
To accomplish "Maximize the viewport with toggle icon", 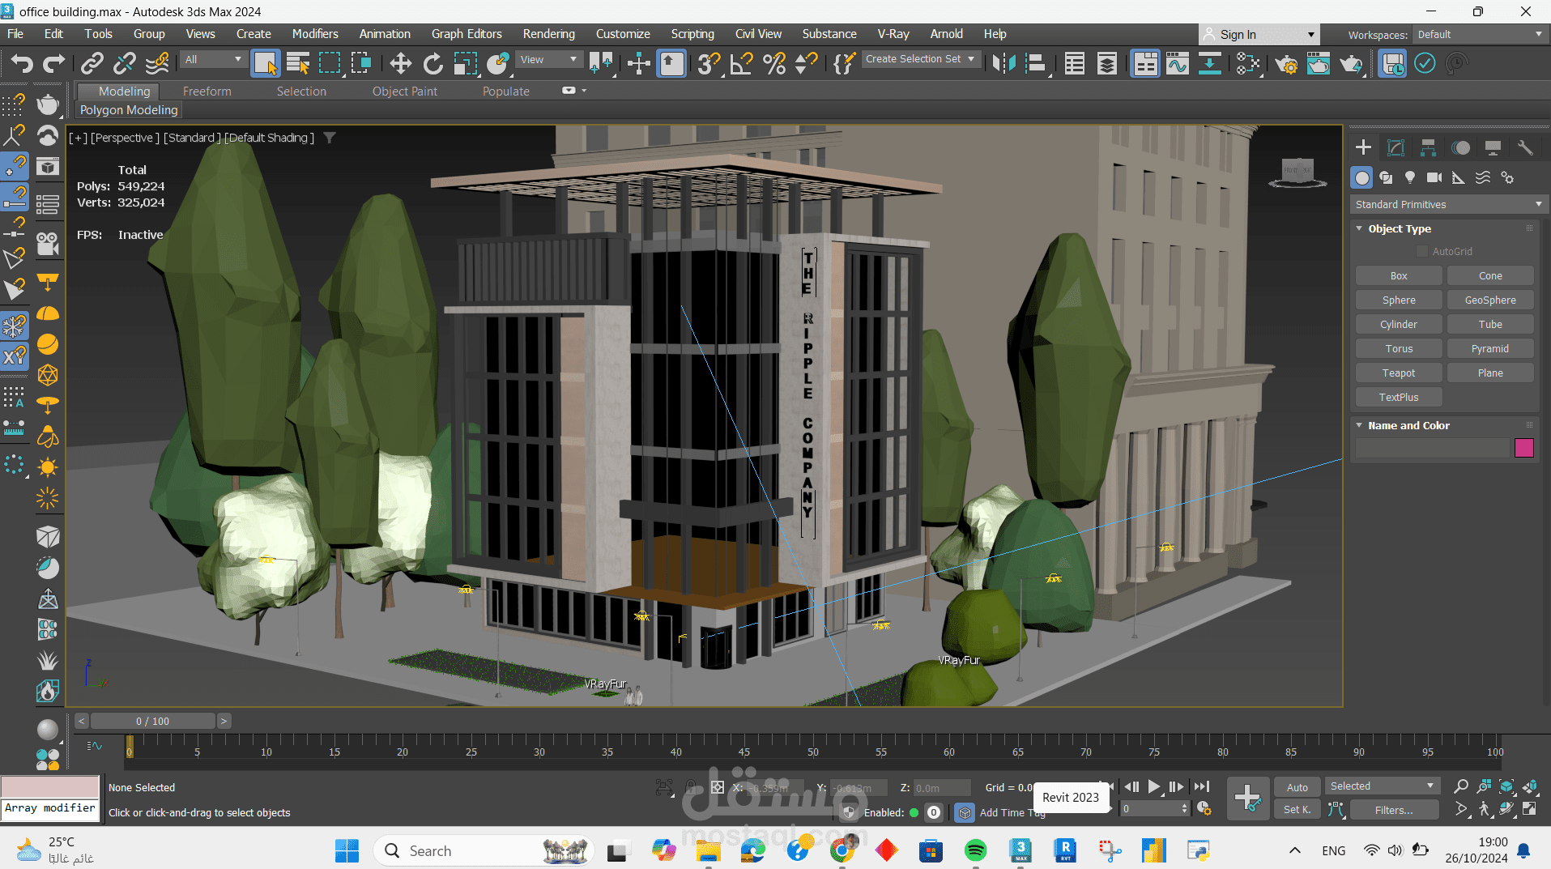I will [1530, 808].
